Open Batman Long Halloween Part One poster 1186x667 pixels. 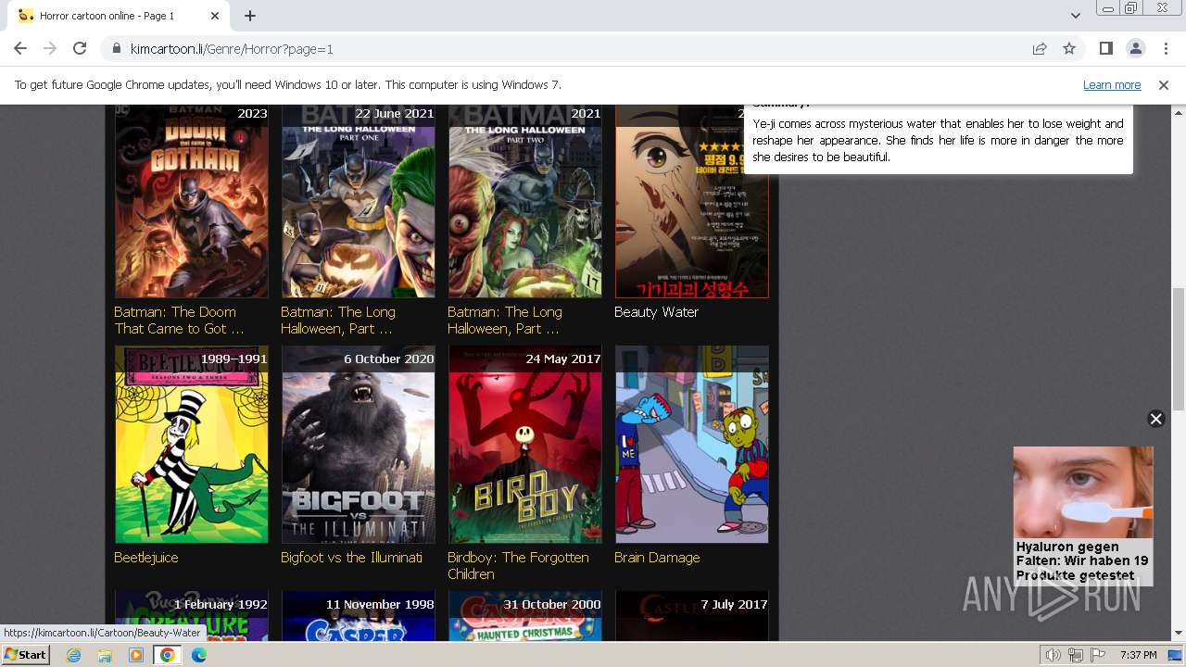pyautogui.click(x=359, y=201)
